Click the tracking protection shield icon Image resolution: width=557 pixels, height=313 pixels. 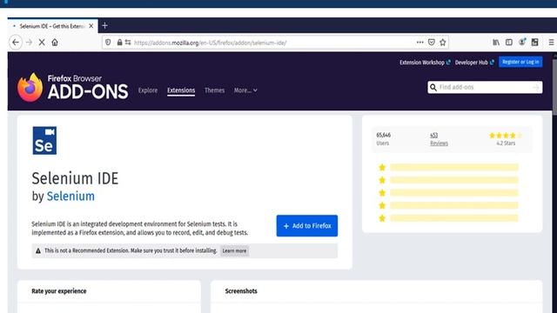click(x=108, y=43)
